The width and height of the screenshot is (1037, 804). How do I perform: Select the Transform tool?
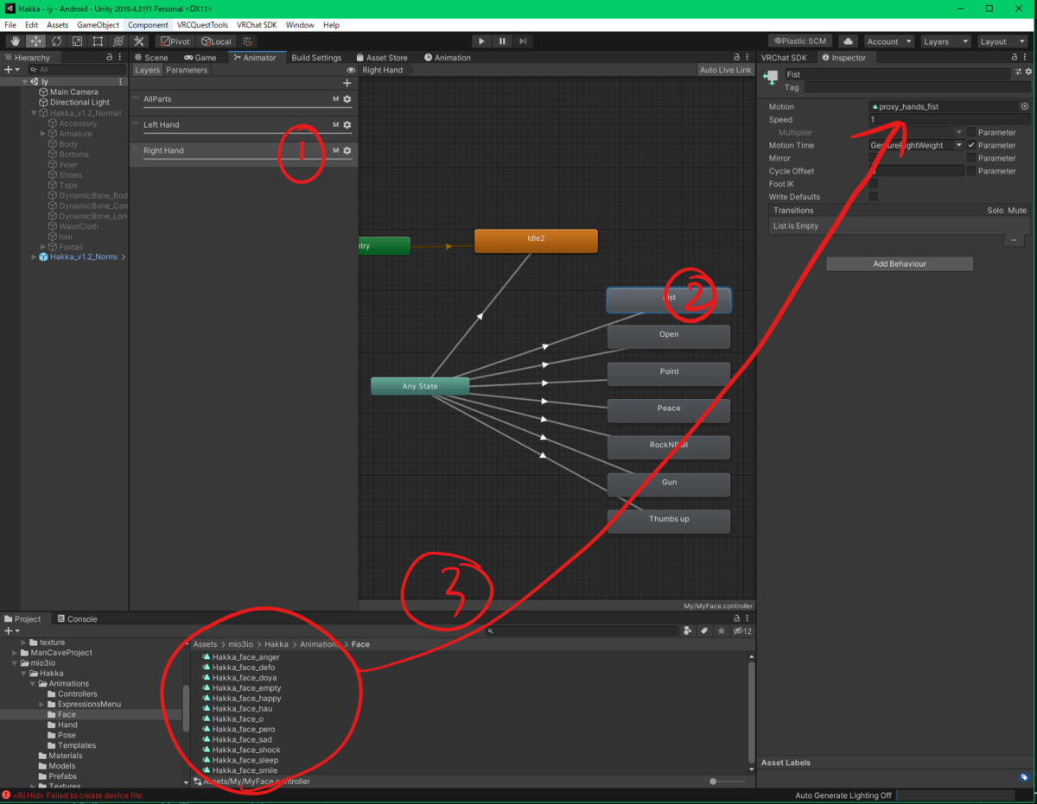click(118, 41)
